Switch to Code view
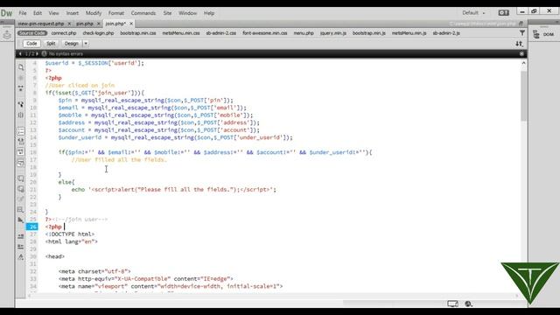Image resolution: width=560 pixels, height=315 pixels. (31, 44)
